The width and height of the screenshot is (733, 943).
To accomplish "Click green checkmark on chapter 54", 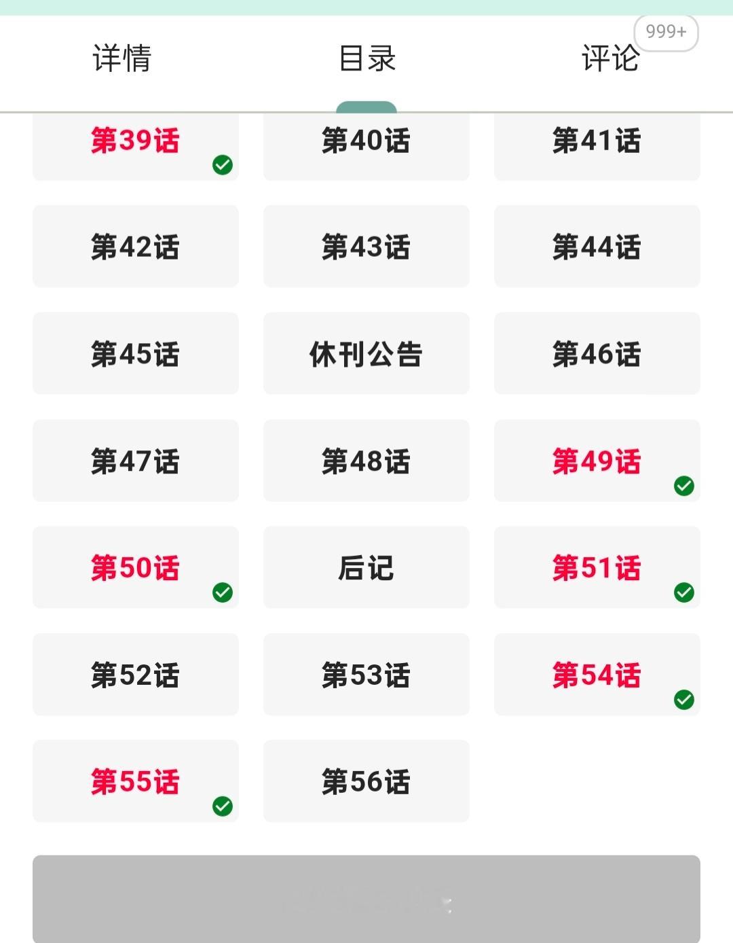I will [684, 699].
